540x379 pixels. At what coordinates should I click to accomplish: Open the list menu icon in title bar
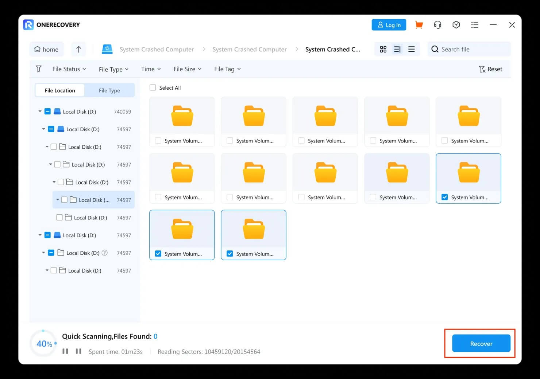(475, 25)
